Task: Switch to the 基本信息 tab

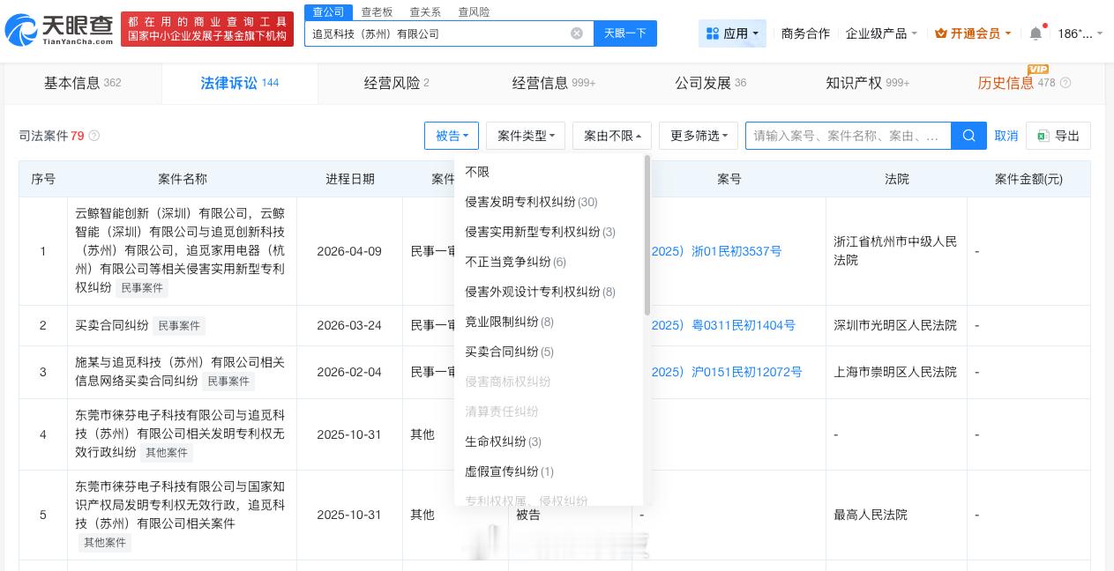Action: click(83, 83)
